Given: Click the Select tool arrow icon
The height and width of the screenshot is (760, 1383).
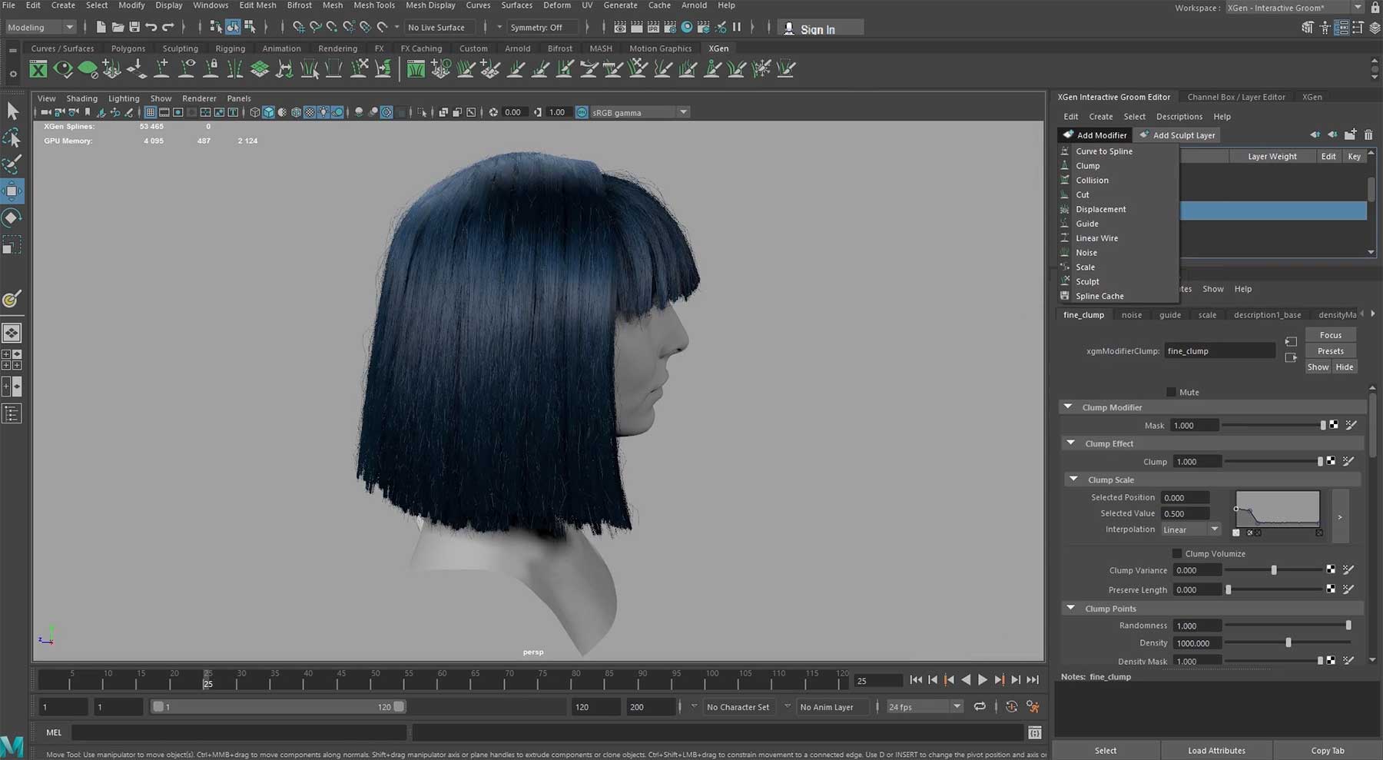Looking at the screenshot, I should tap(12, 111).
